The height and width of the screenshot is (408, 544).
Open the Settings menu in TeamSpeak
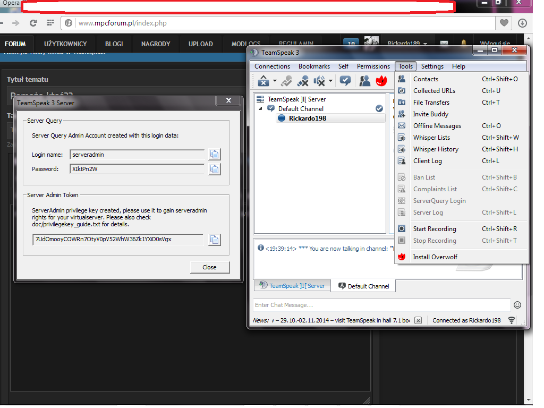tap(432, 66)
